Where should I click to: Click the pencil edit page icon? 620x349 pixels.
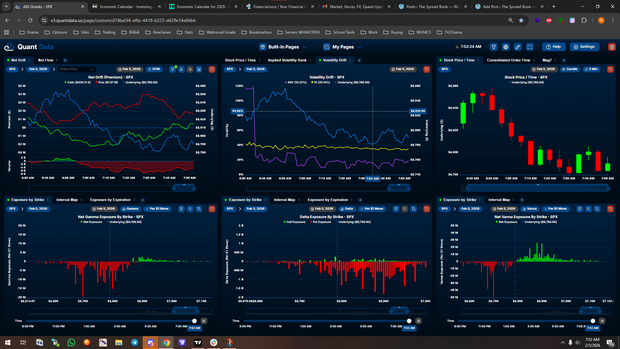coord(518,47)
